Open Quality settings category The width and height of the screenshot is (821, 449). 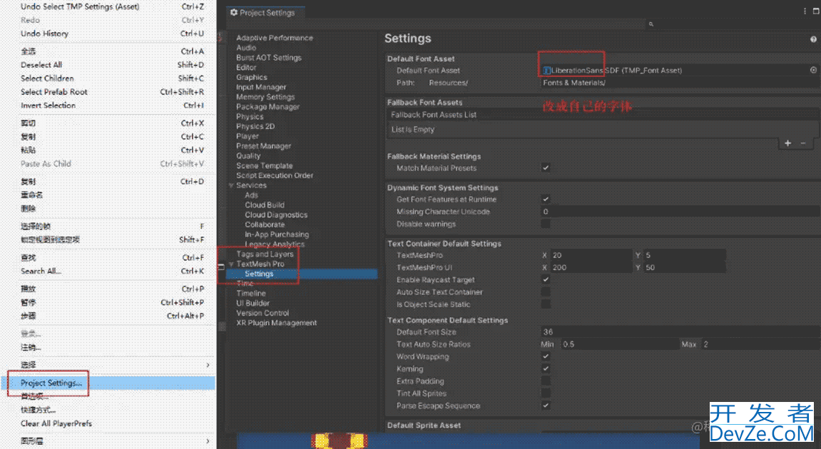point(248,155)
